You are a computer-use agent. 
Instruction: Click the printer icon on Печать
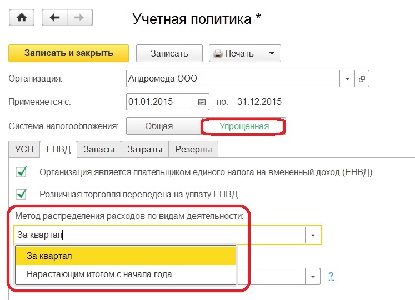click(x=218, y=53)
